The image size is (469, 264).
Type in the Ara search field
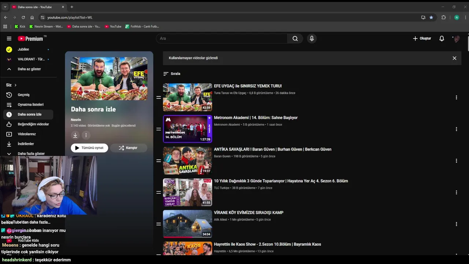222,38
